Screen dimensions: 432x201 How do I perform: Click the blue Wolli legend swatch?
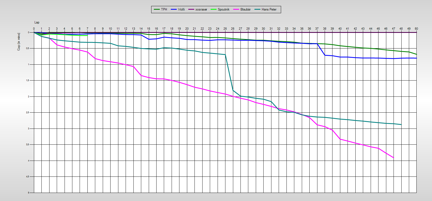[174, 9]
